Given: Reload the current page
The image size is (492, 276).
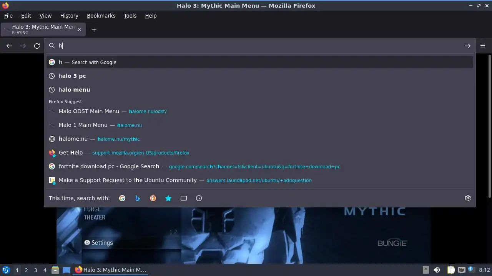Looking at the screenshot, I should pyautogui.click(x=37, y=46).
